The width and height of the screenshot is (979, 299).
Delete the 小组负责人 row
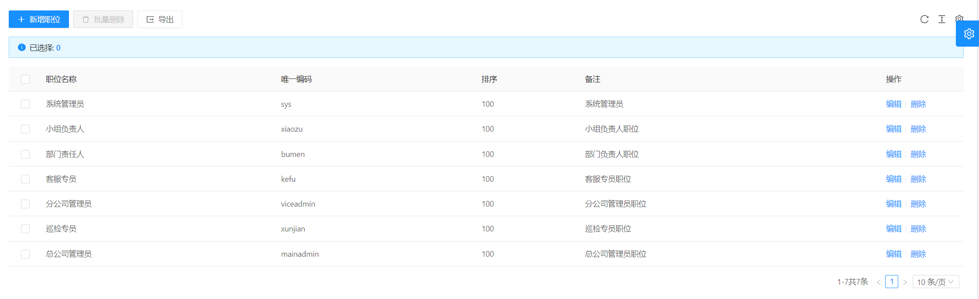pyautogui.click(x=918, y=129)
